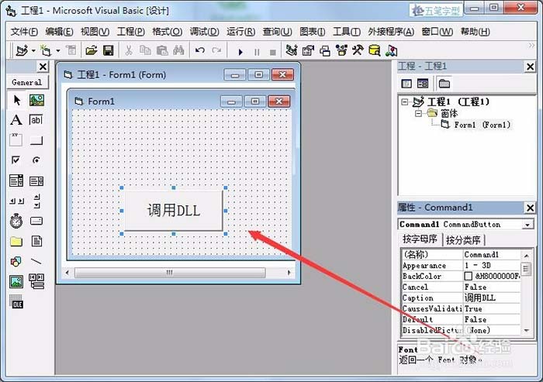Click the Save Project floppy icon
Screen dimensions: 543x382
pyautogui.click(x=109, y=51)
